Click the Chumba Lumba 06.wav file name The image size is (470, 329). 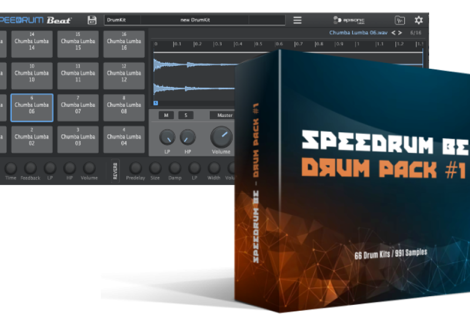point(358,33)
